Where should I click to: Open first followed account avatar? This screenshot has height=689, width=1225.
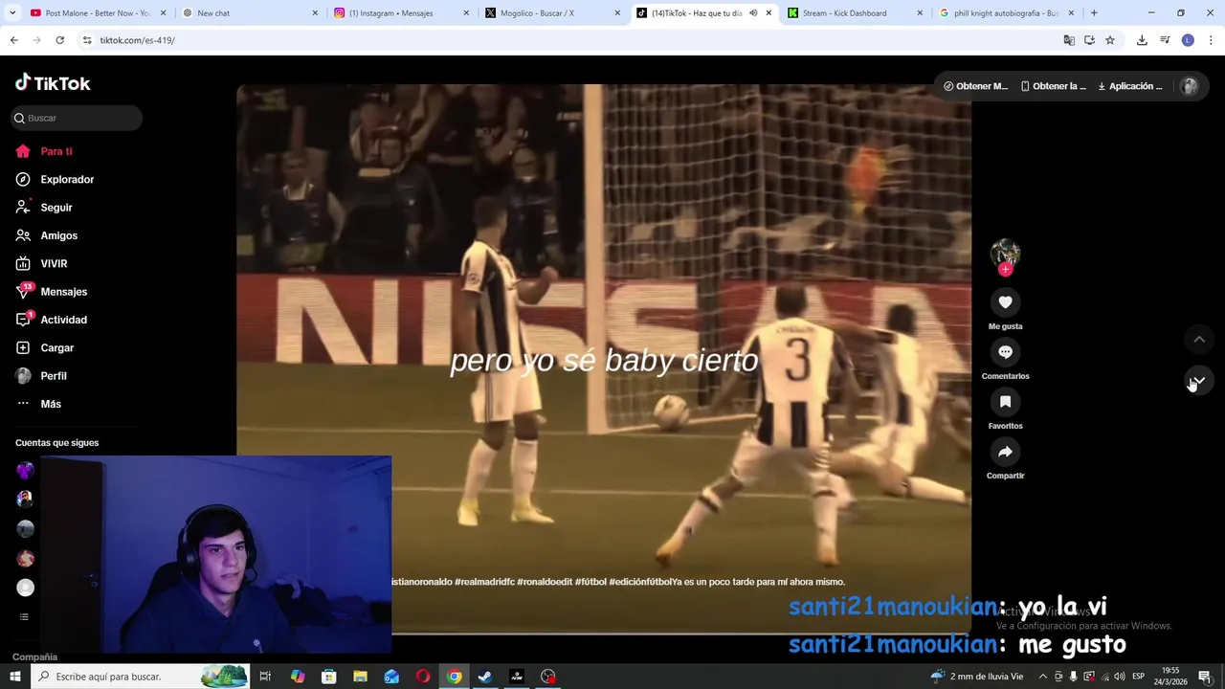[x=26, y=470]
